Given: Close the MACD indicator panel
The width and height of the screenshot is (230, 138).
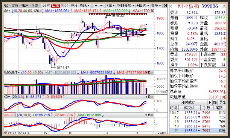Looking at the screenshot, I should [152, 115].
